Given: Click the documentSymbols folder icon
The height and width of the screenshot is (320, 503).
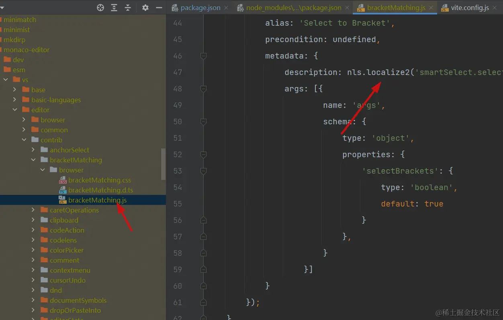Looking at the screenshot, I should point(44,300).
